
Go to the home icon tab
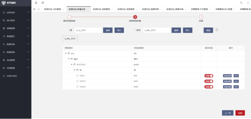click(x=38, y=9)
